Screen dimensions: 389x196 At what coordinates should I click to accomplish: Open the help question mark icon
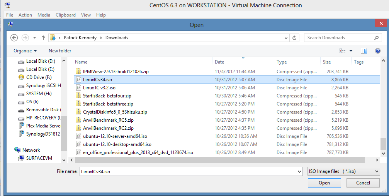[x=378, y=51]
